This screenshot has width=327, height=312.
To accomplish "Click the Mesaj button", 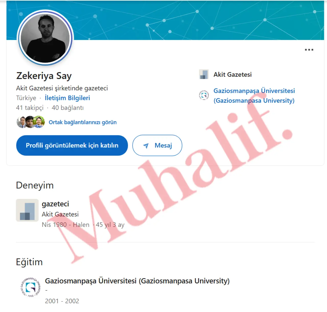I will [157, 145].
